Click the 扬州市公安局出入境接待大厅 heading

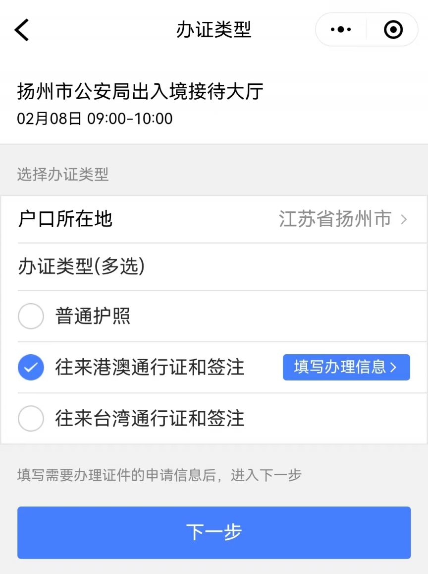(x=140, y=91)
